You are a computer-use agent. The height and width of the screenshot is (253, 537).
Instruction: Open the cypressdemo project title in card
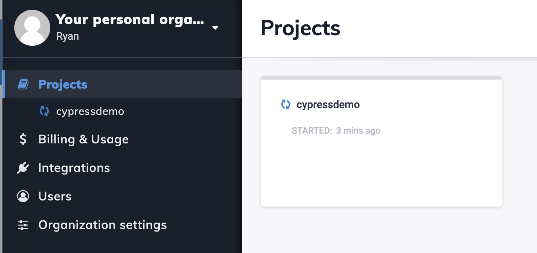pyautogui.click(x=328, y=104)
